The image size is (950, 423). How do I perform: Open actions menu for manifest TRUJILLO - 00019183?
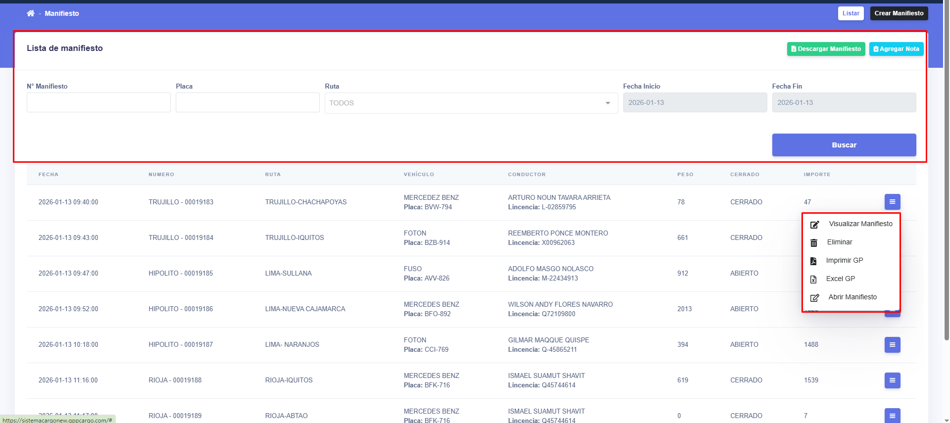point(892,202)
